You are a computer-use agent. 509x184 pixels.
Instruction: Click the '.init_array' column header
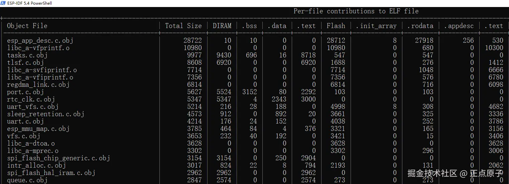point(376,26)
